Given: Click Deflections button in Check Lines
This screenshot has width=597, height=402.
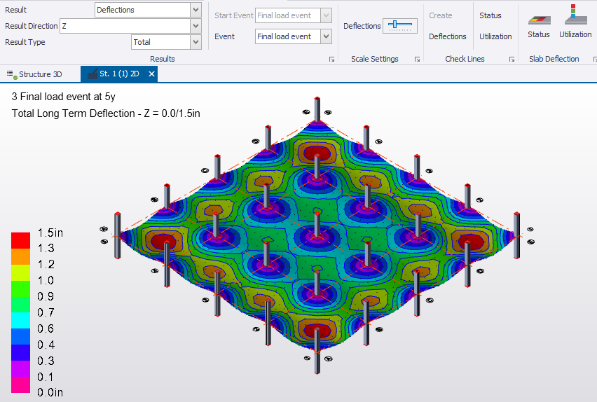Looking at the screenshot, I should point(447,36).
